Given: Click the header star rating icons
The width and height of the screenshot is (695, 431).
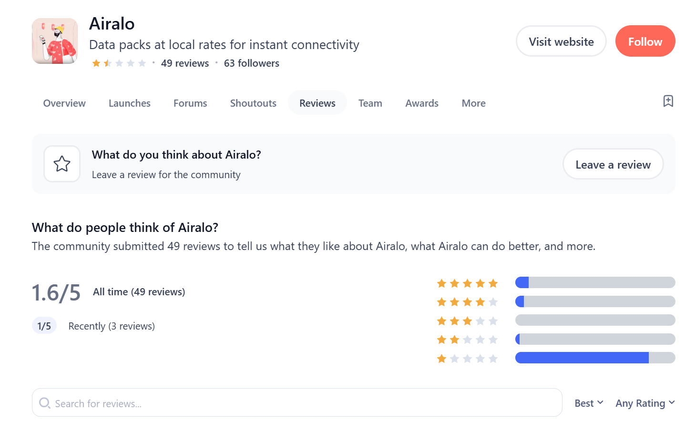Looking at the screenshot, I should [119, 63].
